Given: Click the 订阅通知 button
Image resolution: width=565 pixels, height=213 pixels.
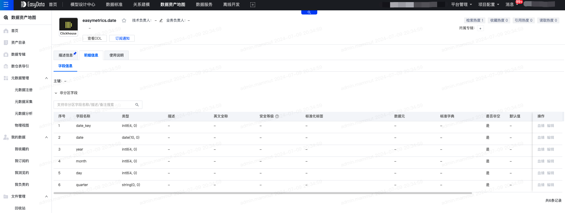Looking at the screenshot, I should 122,38.
